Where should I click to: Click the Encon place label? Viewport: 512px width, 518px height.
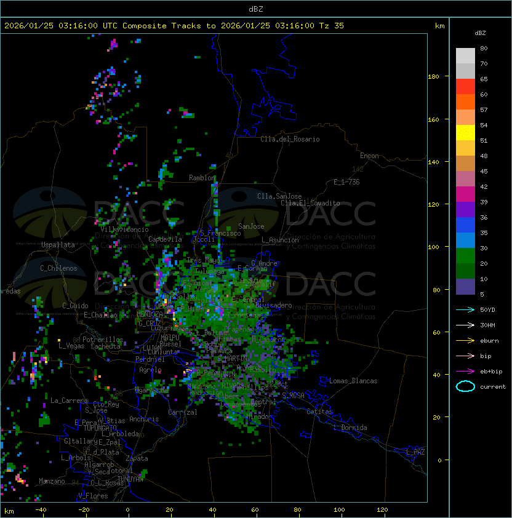[369, 156]
